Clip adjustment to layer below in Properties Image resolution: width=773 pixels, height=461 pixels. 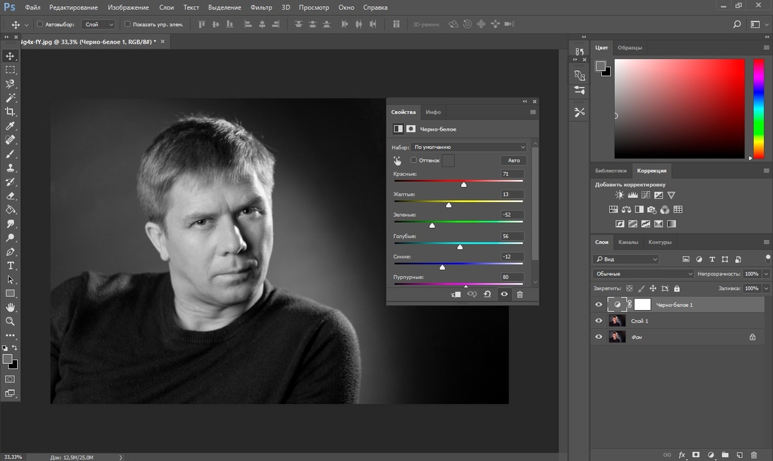click(x=456, y=295)
